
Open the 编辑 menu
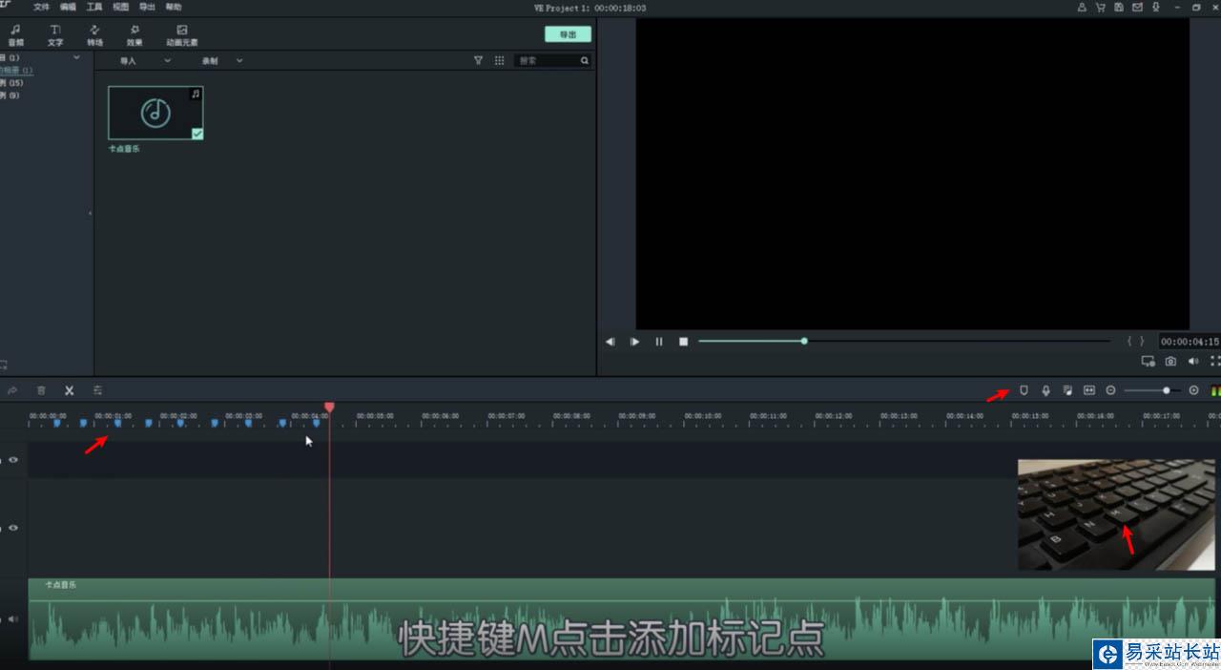pos(68,7)
